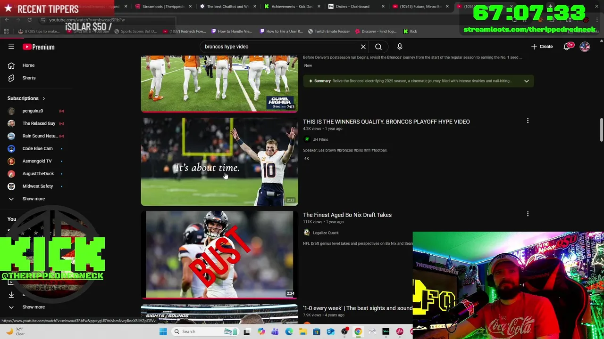Open 'The Finest Aged Bo Nix Draft Takes' title
Screen dimensions: 604x339
(347, 215)
